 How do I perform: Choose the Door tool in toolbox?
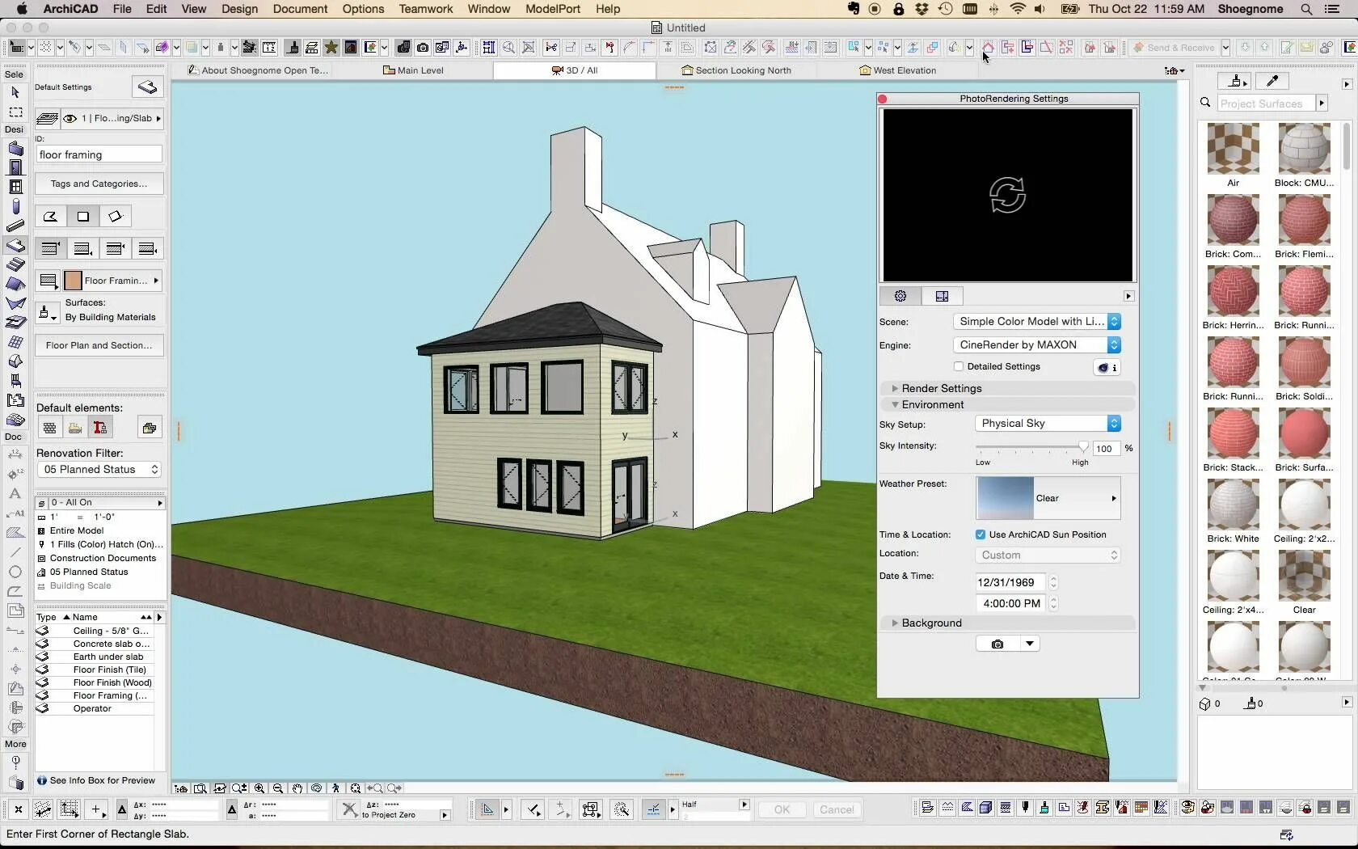15,167
